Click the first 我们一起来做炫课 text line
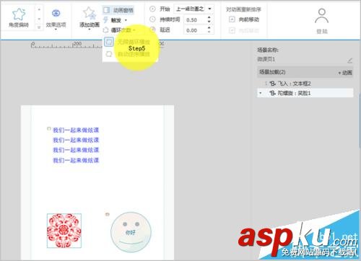The image size is (361, 261). (76, 130)
